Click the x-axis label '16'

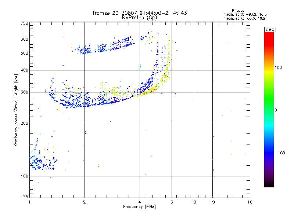pyautogui.click(x=250, y=202)
